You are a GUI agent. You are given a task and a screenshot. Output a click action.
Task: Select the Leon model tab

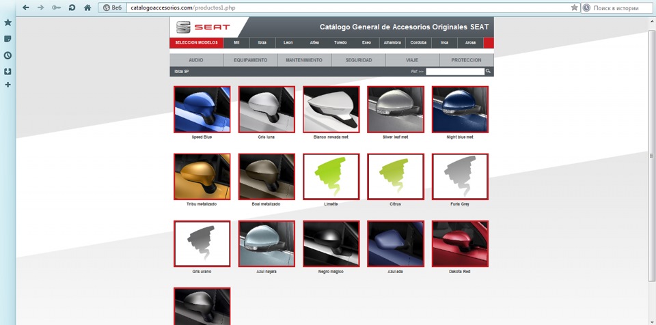click(288, 42)
